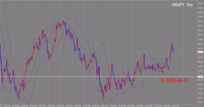Viewport: 204px width, 107px height.
Task: Click the bottommost price label on right axis
Action: [200, 102]
